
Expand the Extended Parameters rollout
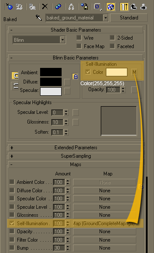pyautogui.click(x=76, y=148)
